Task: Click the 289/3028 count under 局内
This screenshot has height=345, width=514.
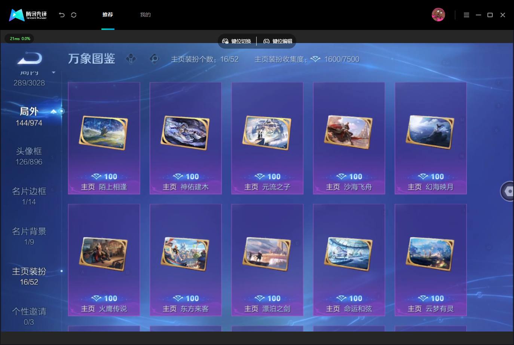Action: [x=29, y=83]
